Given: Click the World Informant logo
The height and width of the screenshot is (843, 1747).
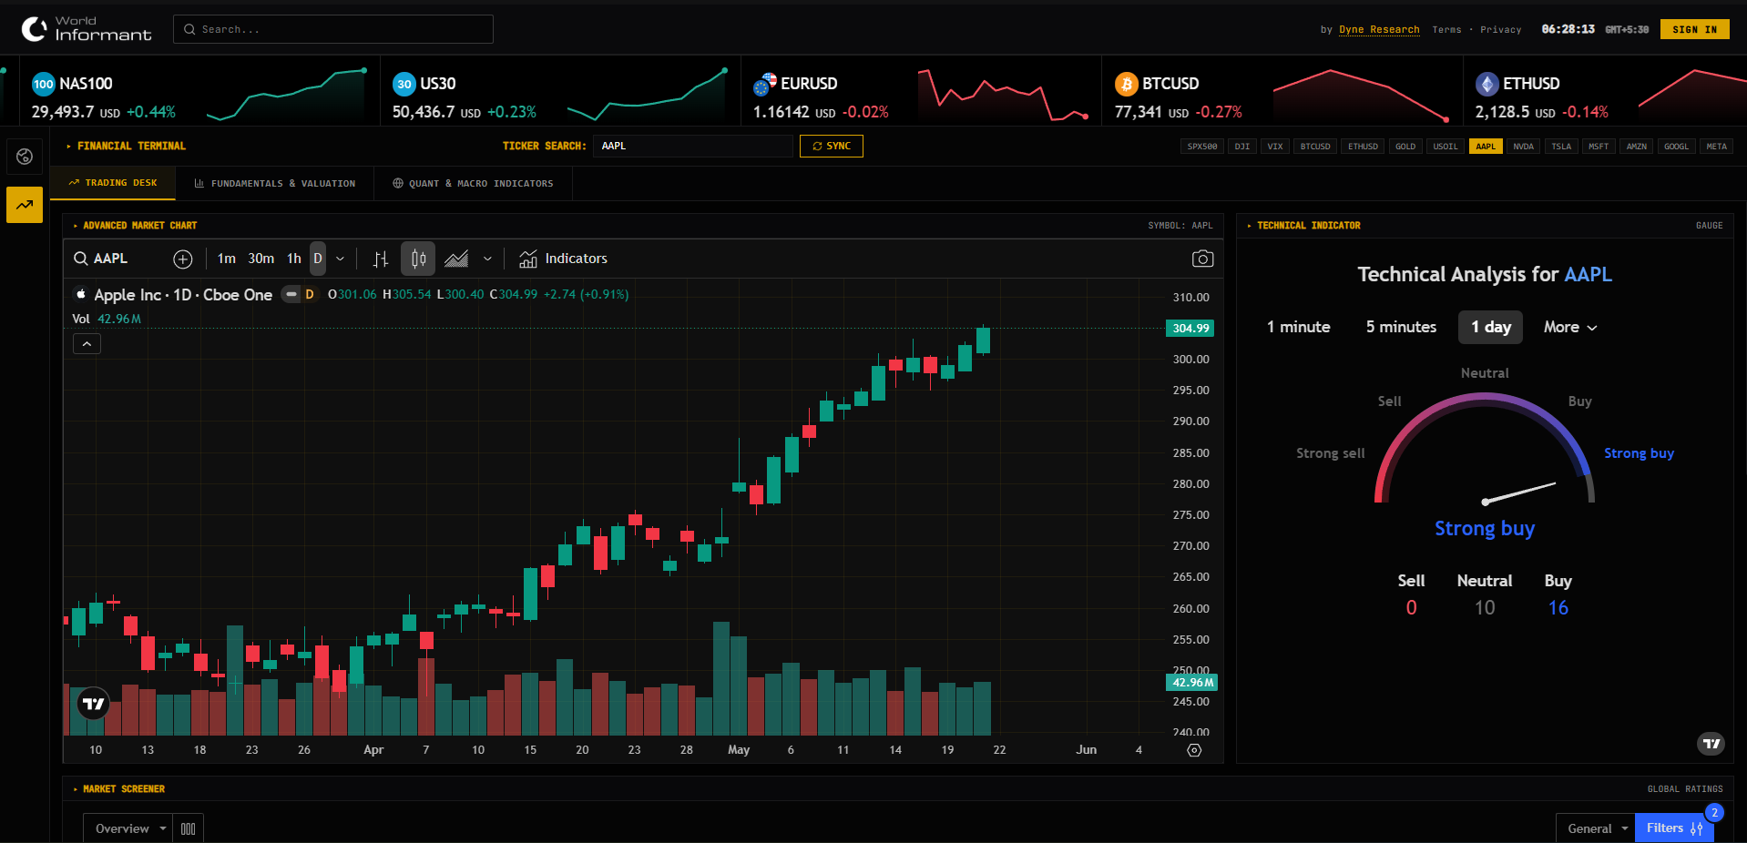Looking at the screenshot, I should click(87, 29).
